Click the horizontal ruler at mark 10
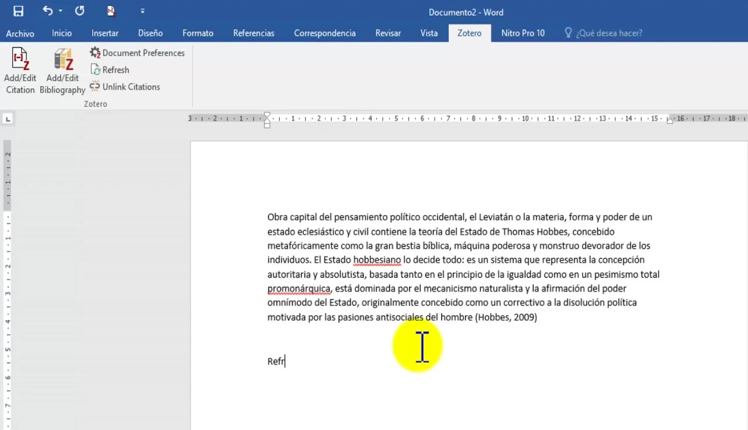The width and height of the screenshot is (748, 430). (x=525, y=119)
